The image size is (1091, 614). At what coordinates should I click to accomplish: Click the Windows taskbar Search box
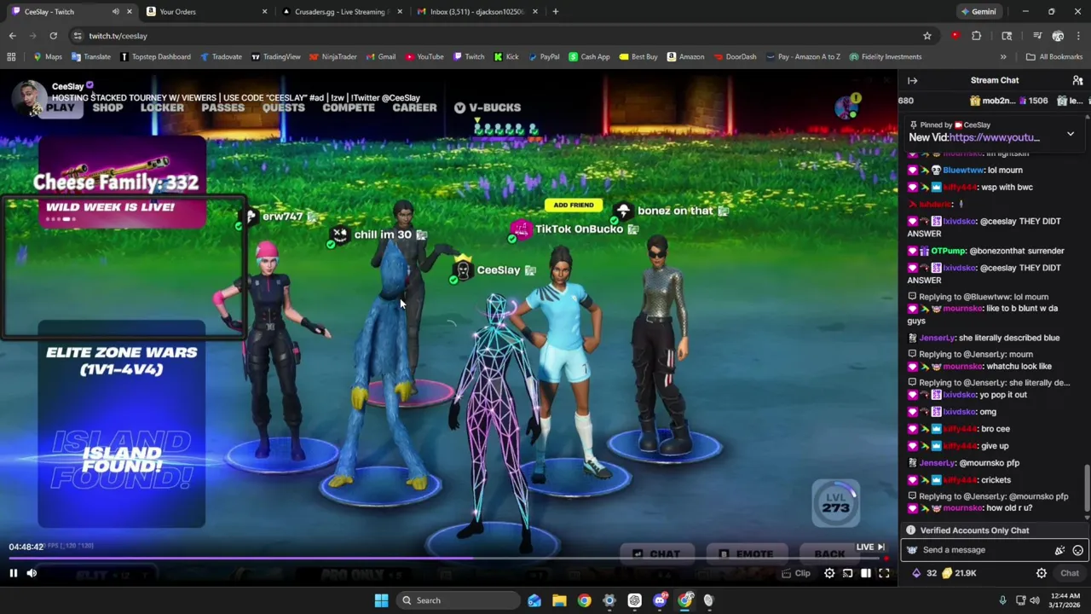(x=459, y=600)
